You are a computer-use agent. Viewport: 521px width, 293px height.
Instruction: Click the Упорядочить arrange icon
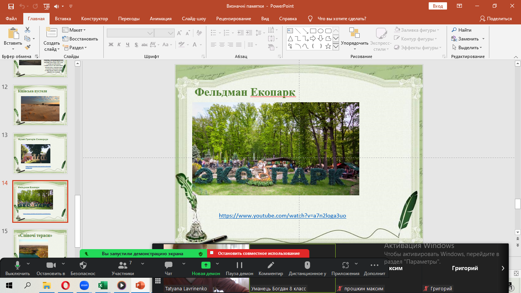tap(354, 33)
